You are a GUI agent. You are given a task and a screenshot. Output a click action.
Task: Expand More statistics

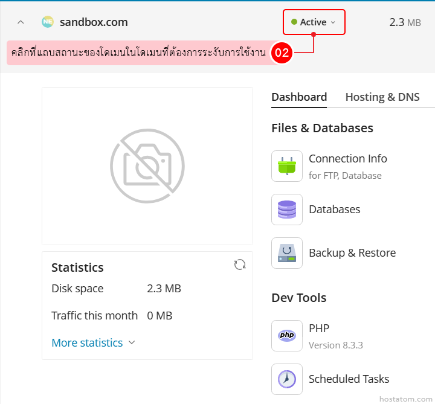click(x=93, y=342)
